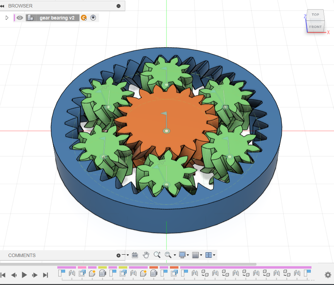
Task: Click the orange cloud status icon
Action: (x=84, y=18)
